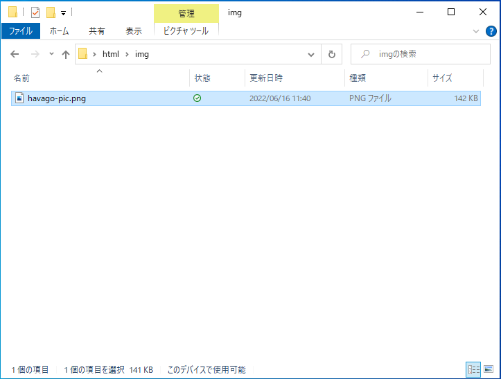This screenshot has height=379, width=501.
Task: Click the New Folder quick access icon
Action: 51,12
